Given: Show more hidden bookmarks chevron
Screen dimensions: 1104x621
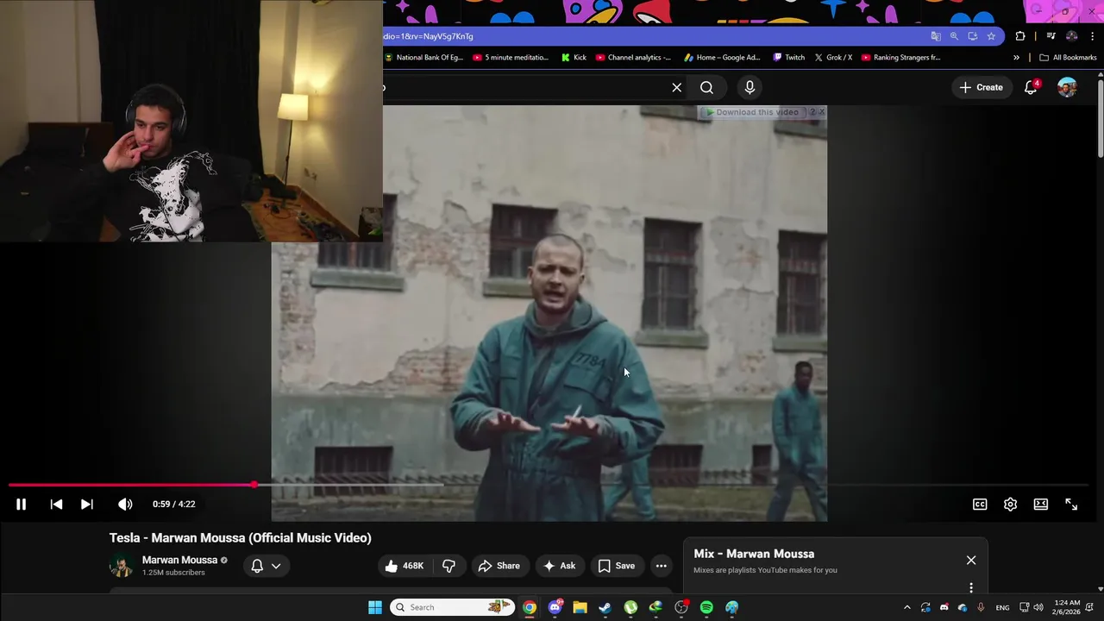Looking at the screenshot, I should [x=1016, y=58].
